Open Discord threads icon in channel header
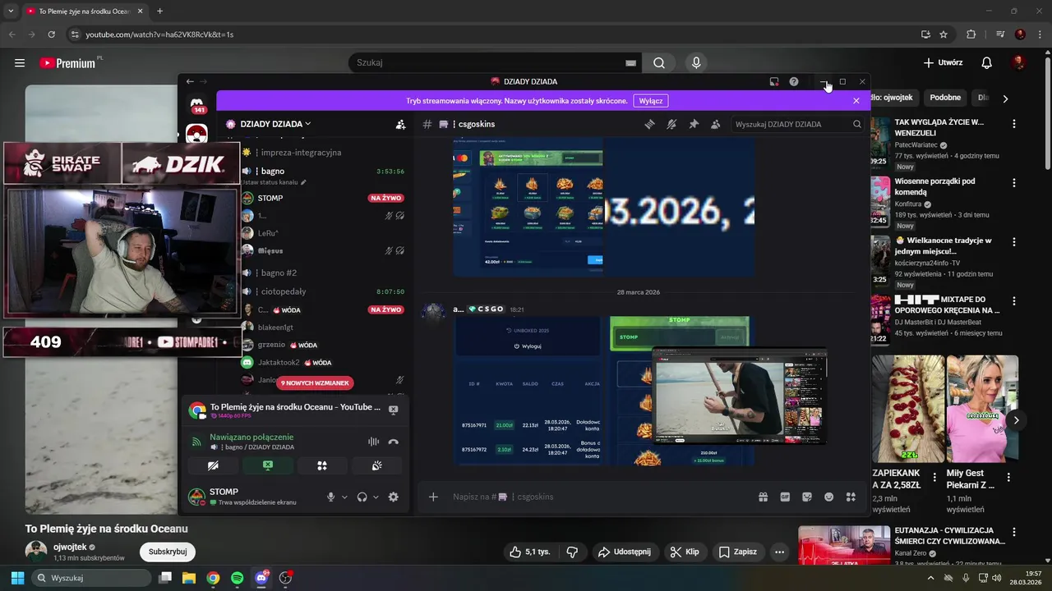The width and height of the screenshot is (1052, 591). (649, 124)
